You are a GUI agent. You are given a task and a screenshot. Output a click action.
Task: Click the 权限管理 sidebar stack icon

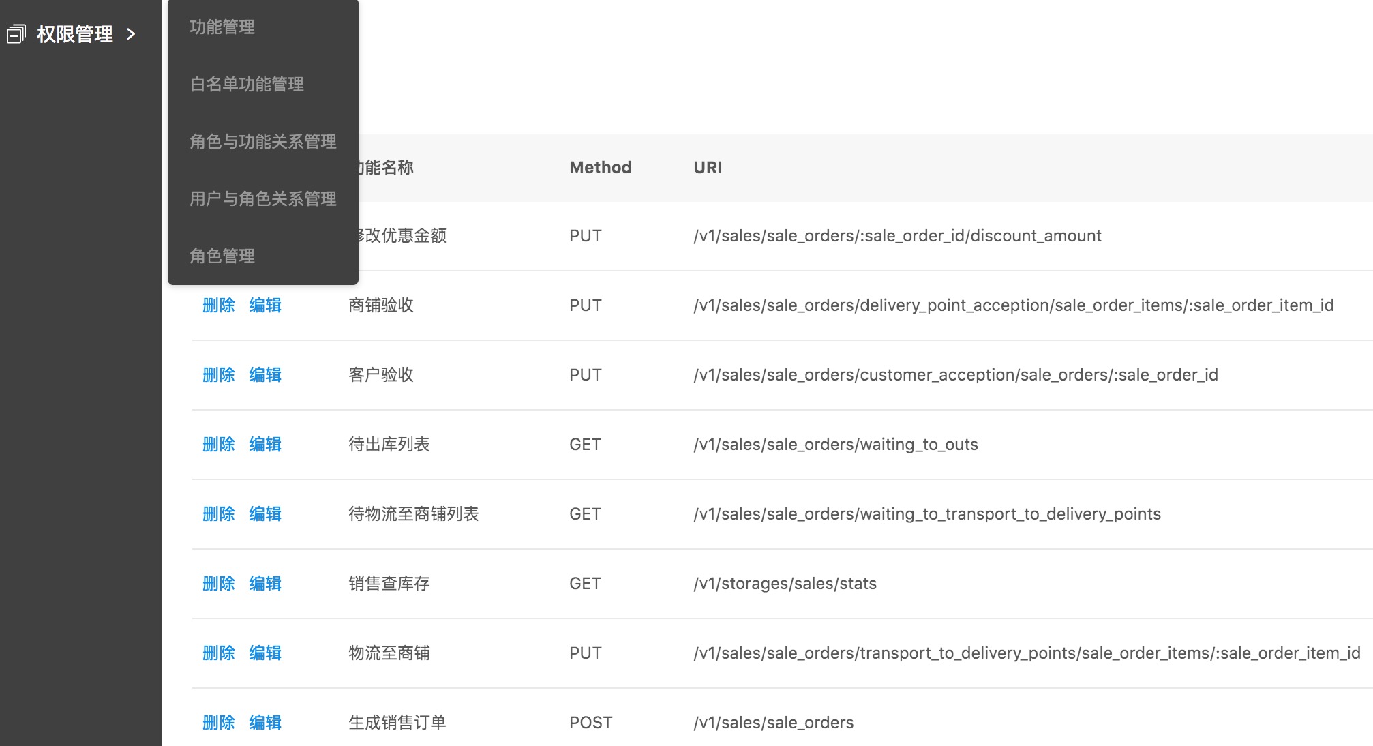(x=16, y=33)
